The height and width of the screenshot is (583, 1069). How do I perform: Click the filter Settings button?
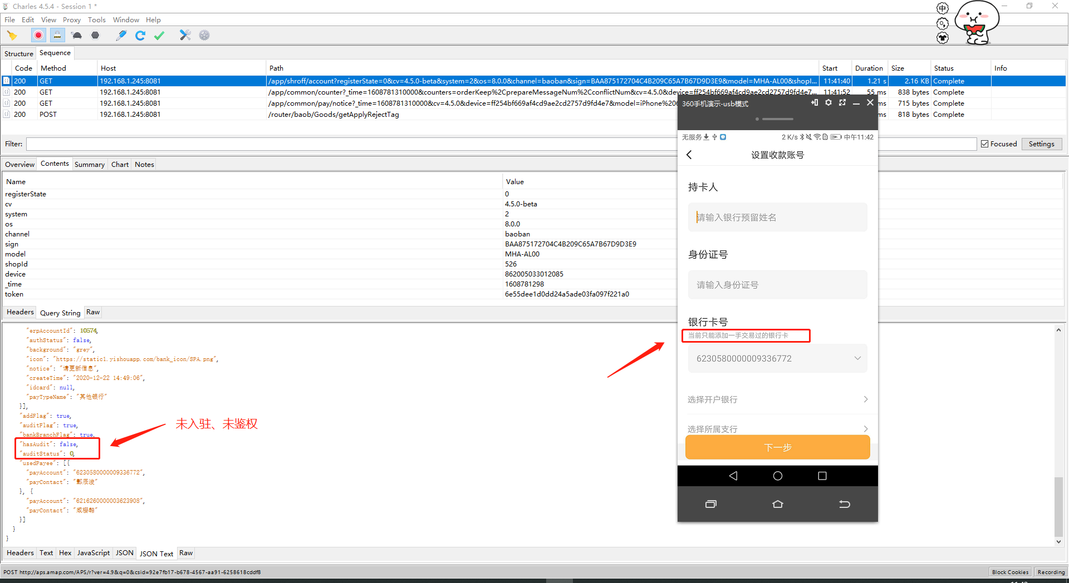1041,144
